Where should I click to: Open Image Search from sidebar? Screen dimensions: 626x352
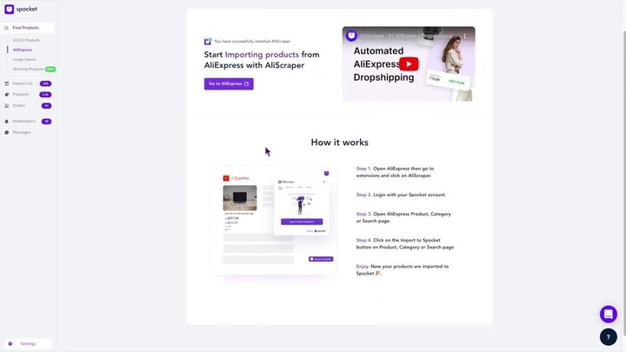pyautogui.click(x=24, y=59)
